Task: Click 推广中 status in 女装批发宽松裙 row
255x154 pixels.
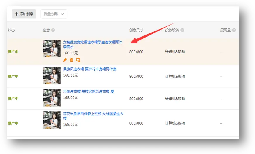Action: [13, 52]
